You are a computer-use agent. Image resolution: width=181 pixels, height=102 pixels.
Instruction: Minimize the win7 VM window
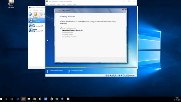124,1
